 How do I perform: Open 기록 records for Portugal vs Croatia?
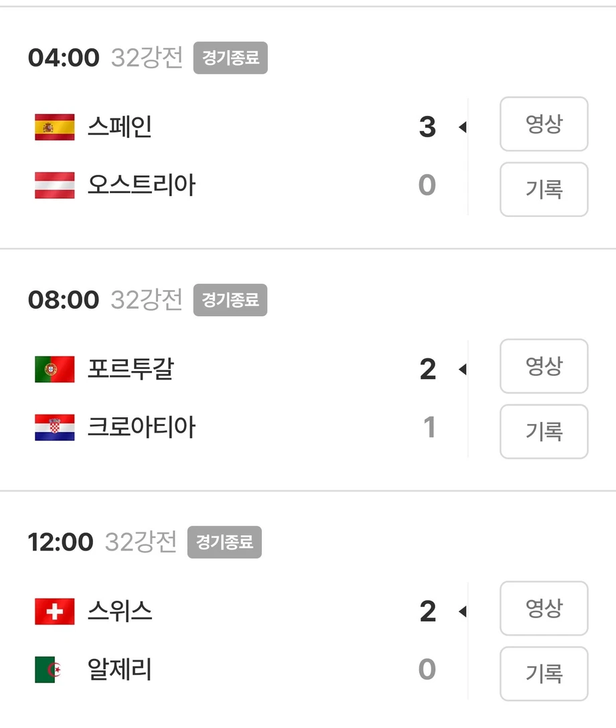click(x=544, y=432)
